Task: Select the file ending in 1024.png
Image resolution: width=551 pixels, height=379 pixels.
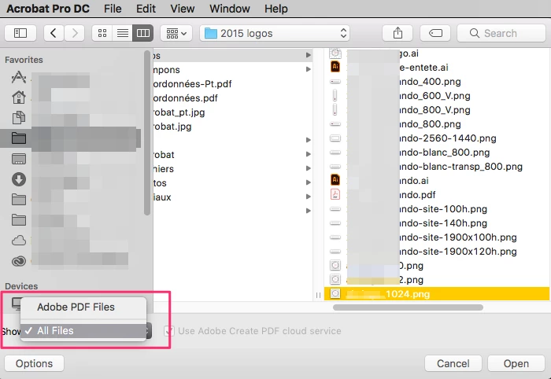Action: [x=437, y=294]
